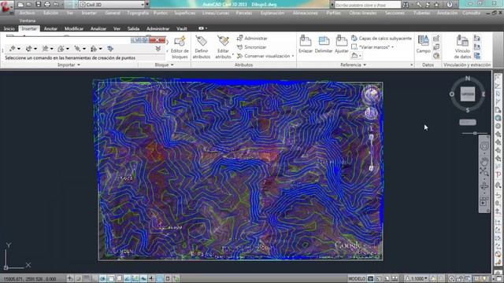Open Conservar visualización dropdown

pyautogui.click(x=293, y=56)
